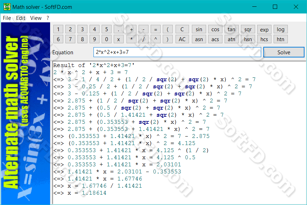Click the Solve button

pos(284,52)
